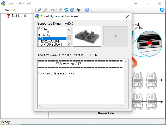Click the 'Ready' status bar text
The image size is (166, 125).
click(5, 122)
